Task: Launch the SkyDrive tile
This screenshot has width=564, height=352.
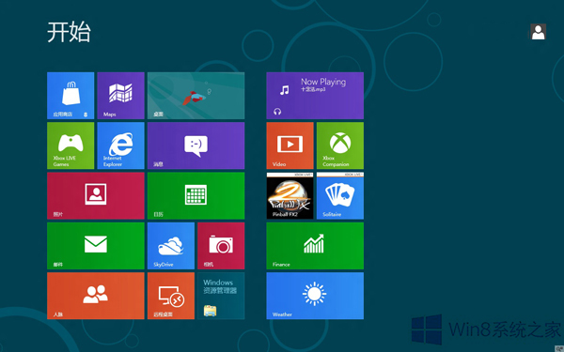Action: point(171,246)
